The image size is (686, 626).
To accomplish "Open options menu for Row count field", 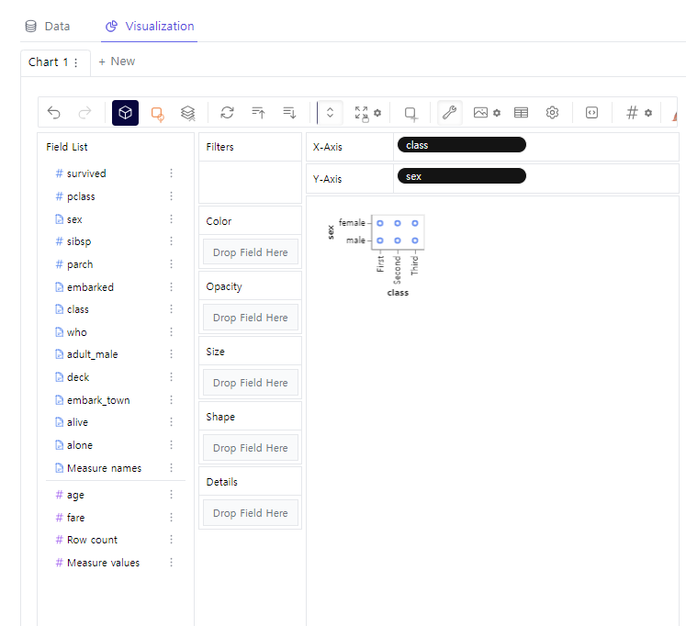I will pos(172,540).
